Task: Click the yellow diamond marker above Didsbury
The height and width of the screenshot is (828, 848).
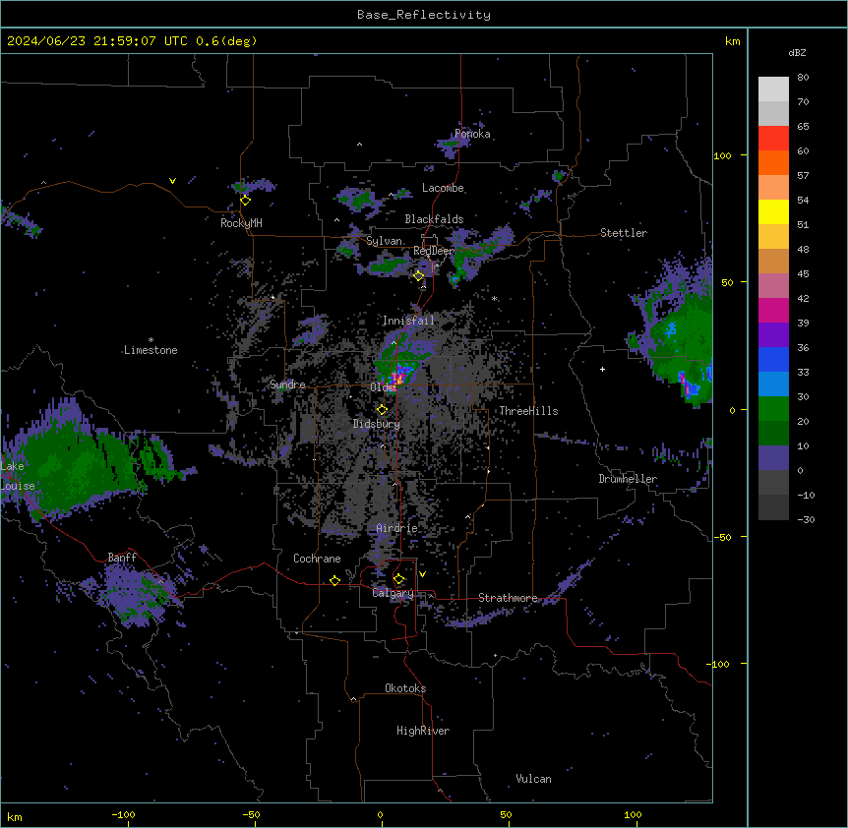Action: (x=382, y=409)
